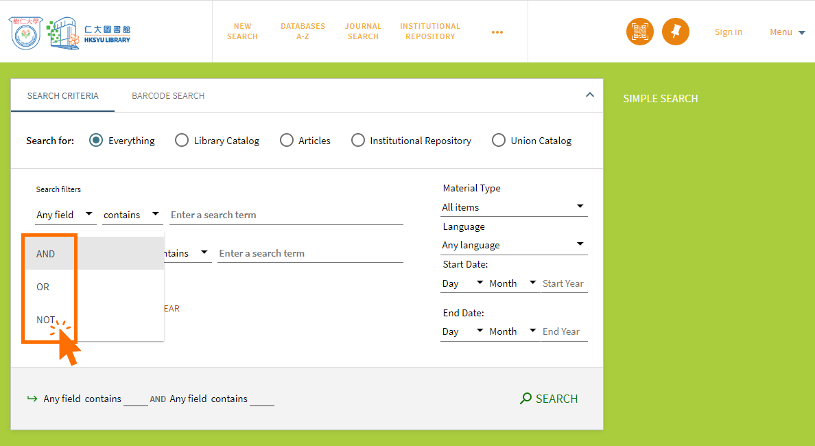Click the Start Year input field
This screenshot has height=446, width=815.
click(x=564, y=283)
